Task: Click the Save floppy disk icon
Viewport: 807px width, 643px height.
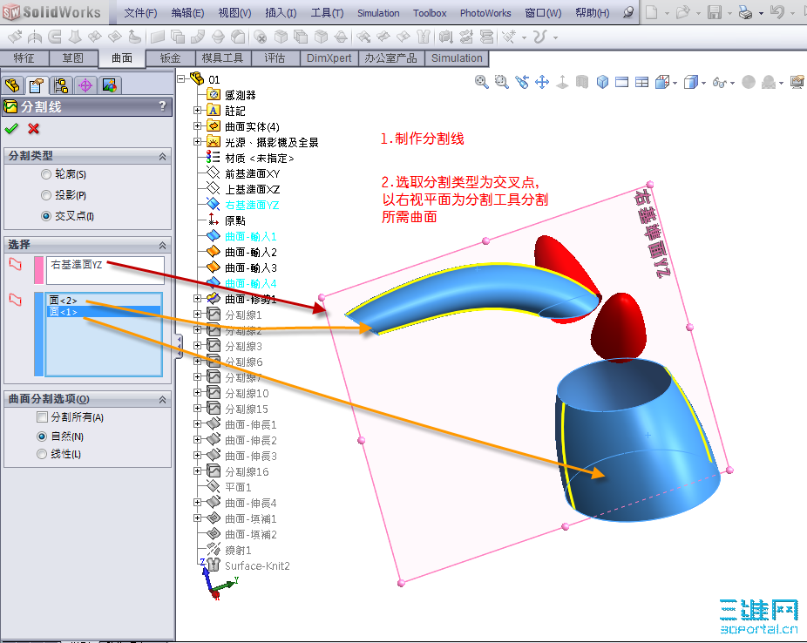Action: click(715, 12)
